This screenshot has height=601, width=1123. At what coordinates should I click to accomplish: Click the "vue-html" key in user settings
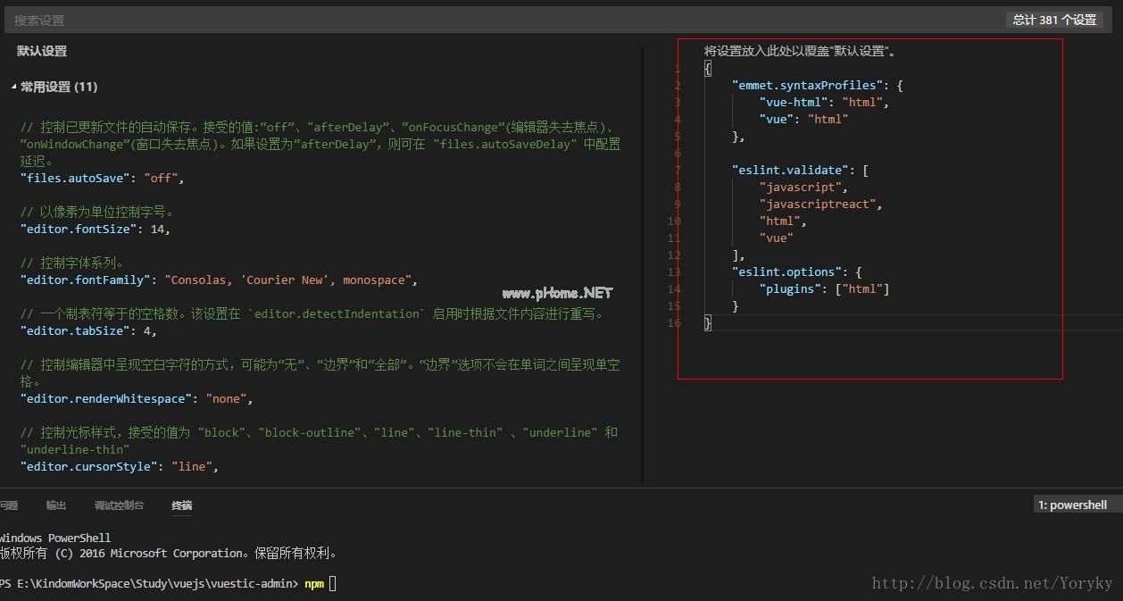click(794, 102)
